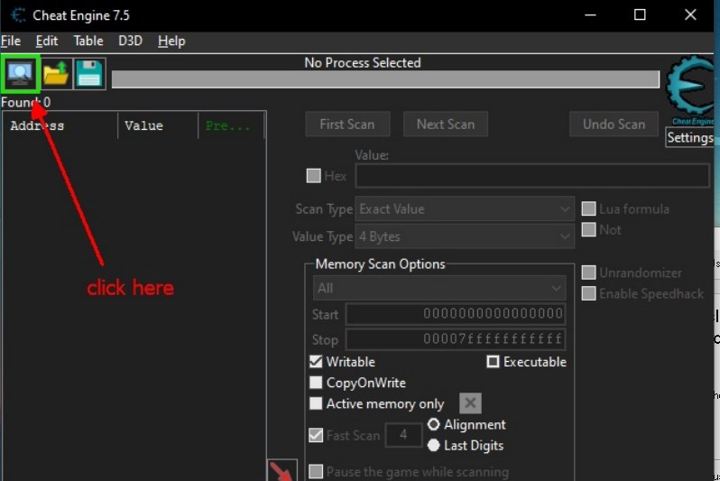Open the Value Type 4 Bytes dropdown
The image size is (720, 481).
point(464,236)
